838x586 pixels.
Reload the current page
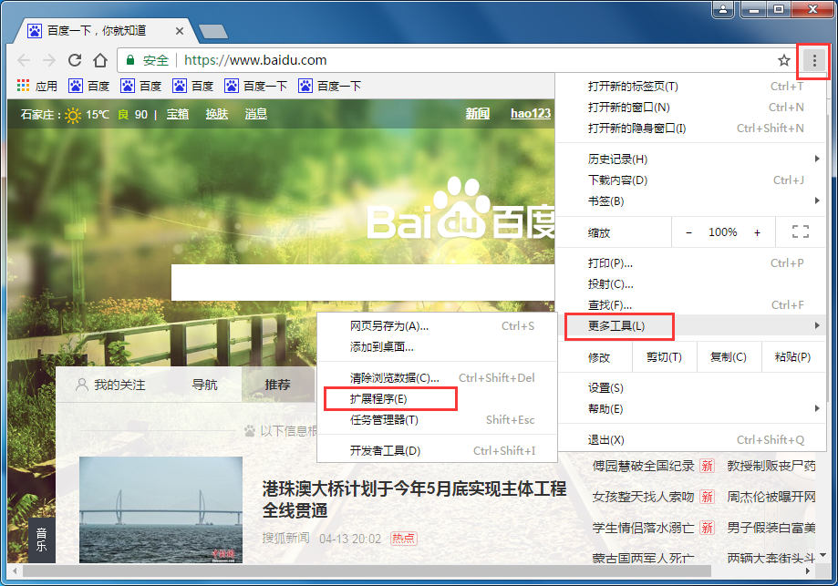tap(75, 60)
